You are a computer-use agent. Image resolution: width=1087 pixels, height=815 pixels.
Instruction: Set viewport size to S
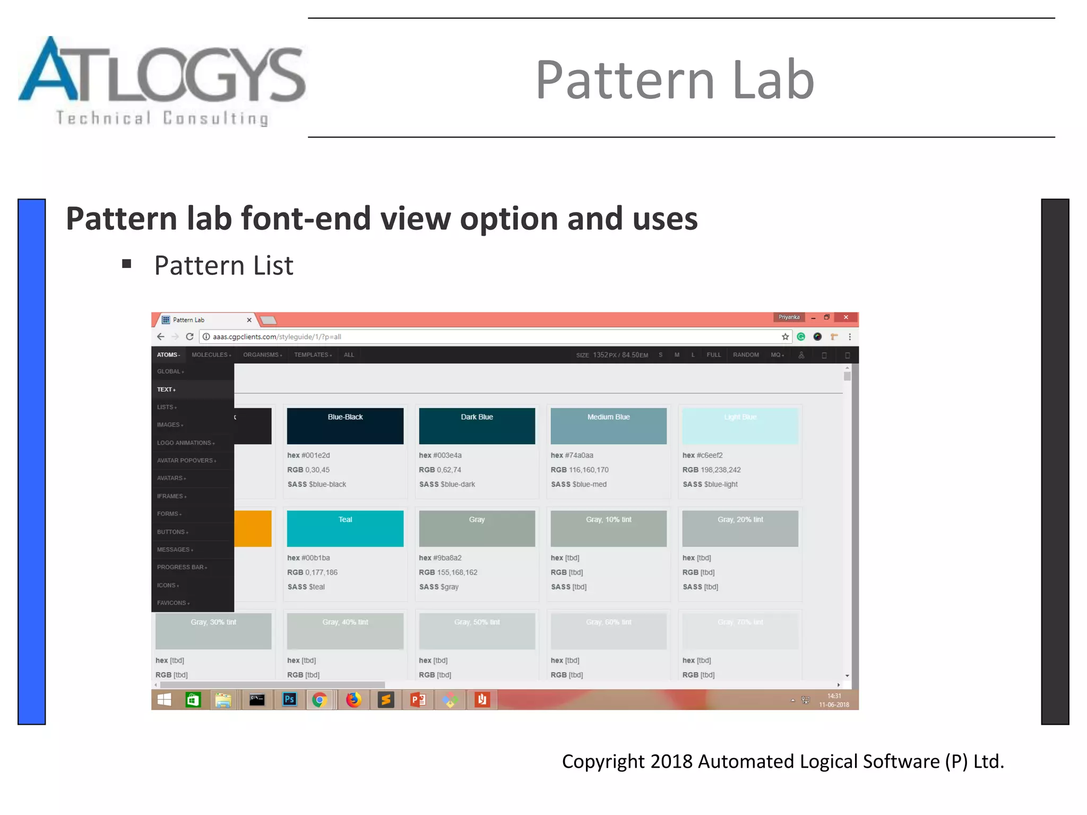(661, 355)
